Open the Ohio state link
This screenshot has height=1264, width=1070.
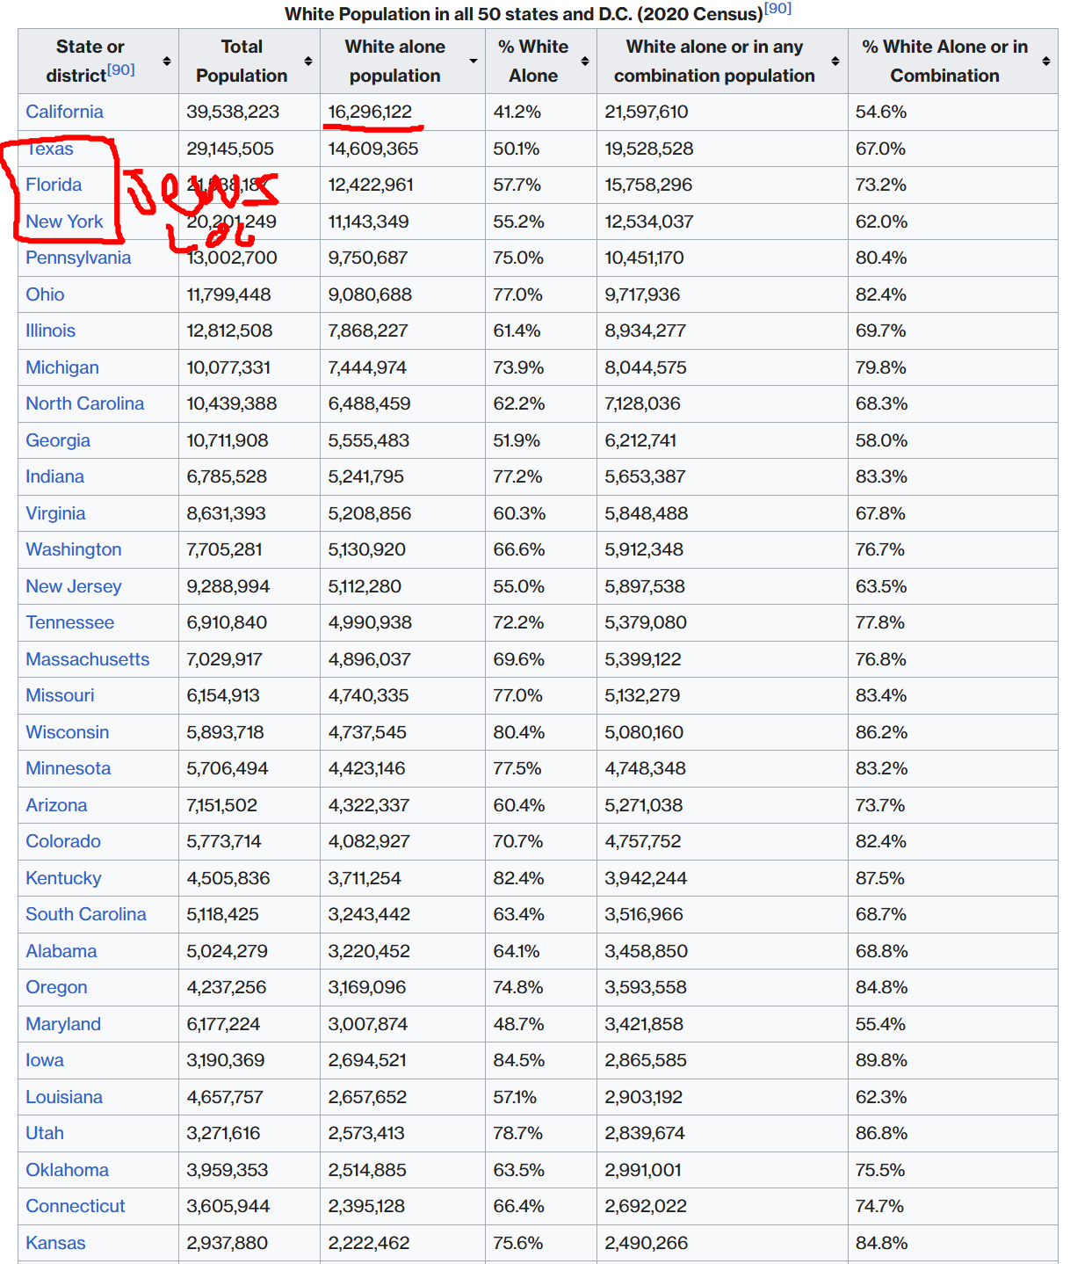click(x=45, y=294)
